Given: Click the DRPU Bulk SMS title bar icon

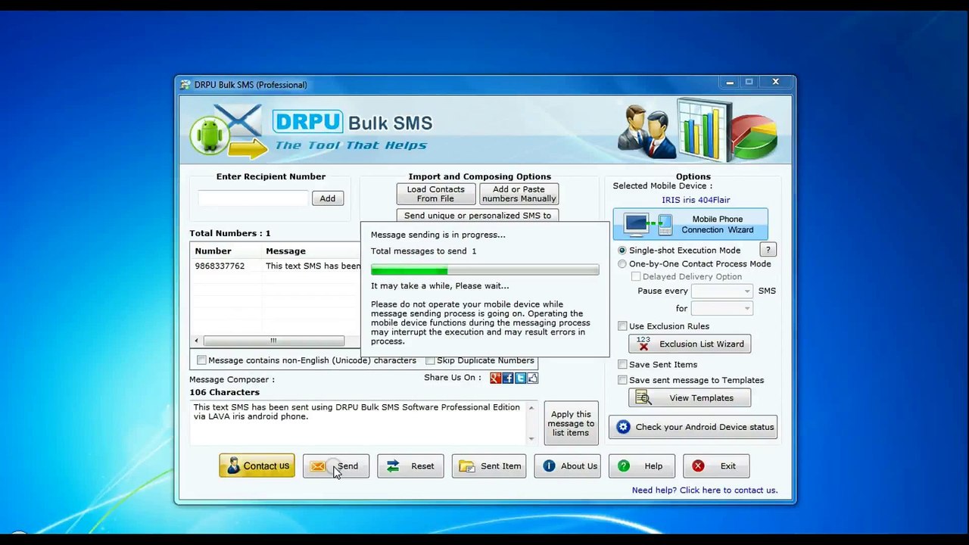Looking at the screenshot, I should (x=185, y=85).
